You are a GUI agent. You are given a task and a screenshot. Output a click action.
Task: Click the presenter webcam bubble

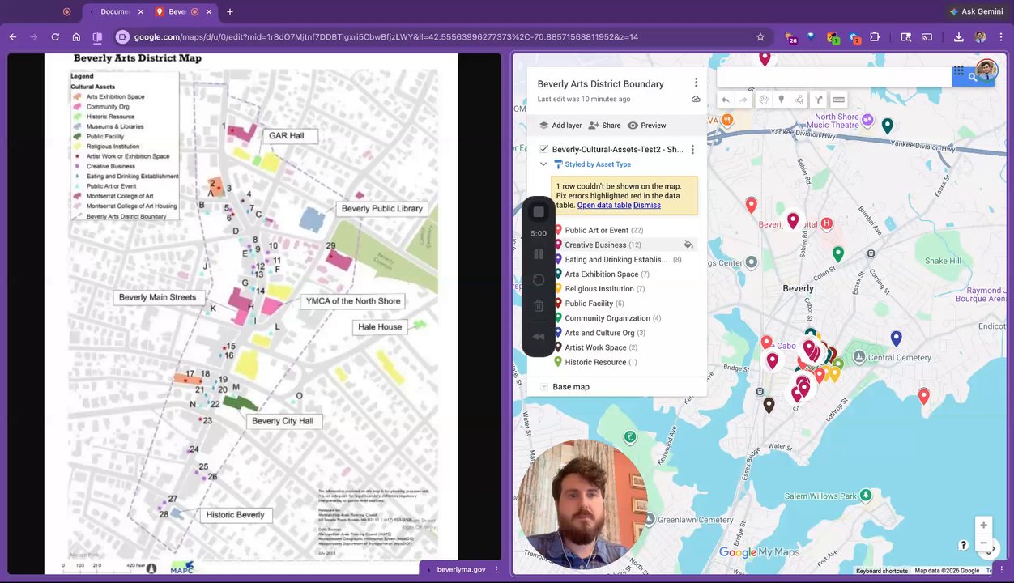583,504
